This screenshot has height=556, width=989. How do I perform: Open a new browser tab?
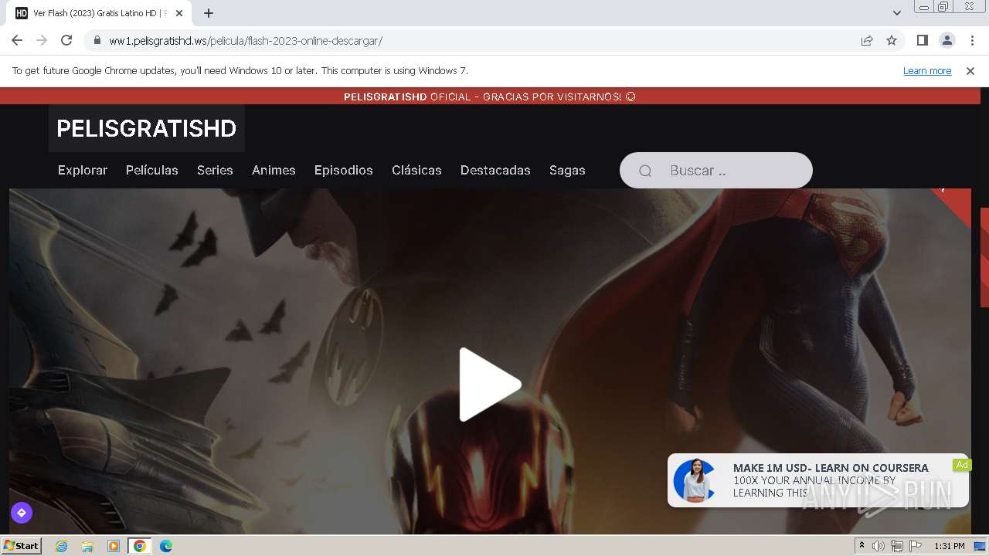point(209,13)
